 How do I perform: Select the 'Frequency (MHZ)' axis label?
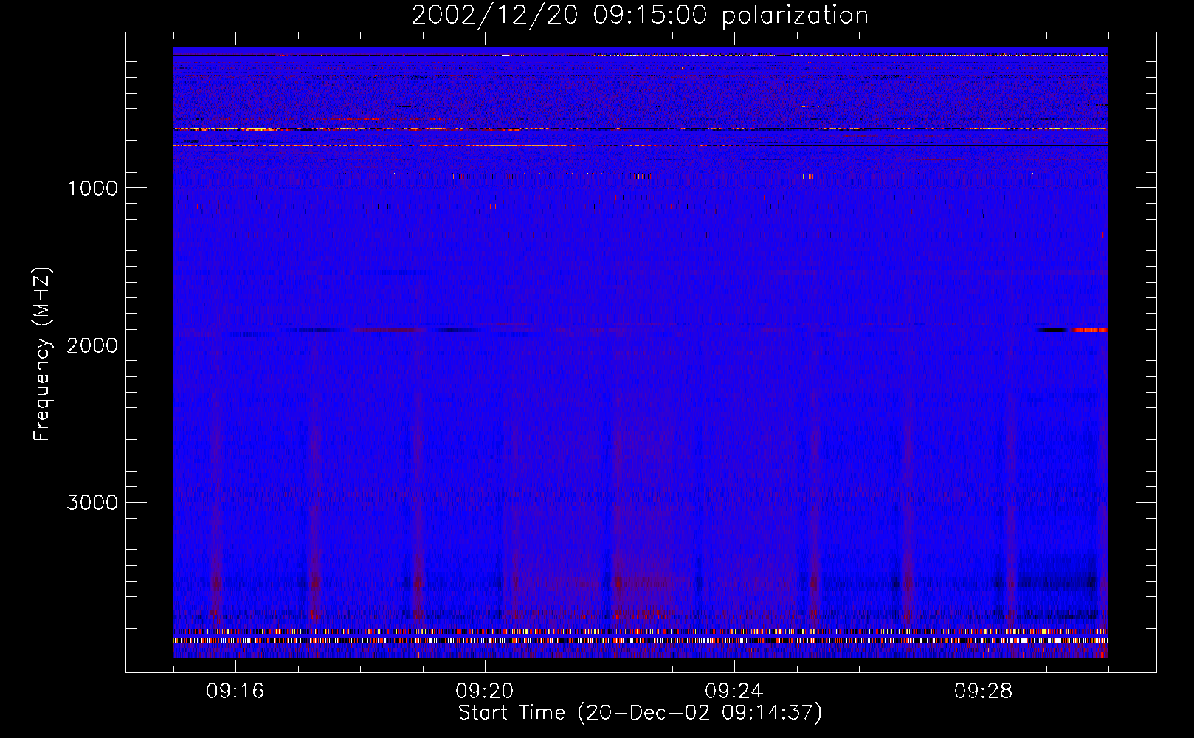click(x=42, y=354)
